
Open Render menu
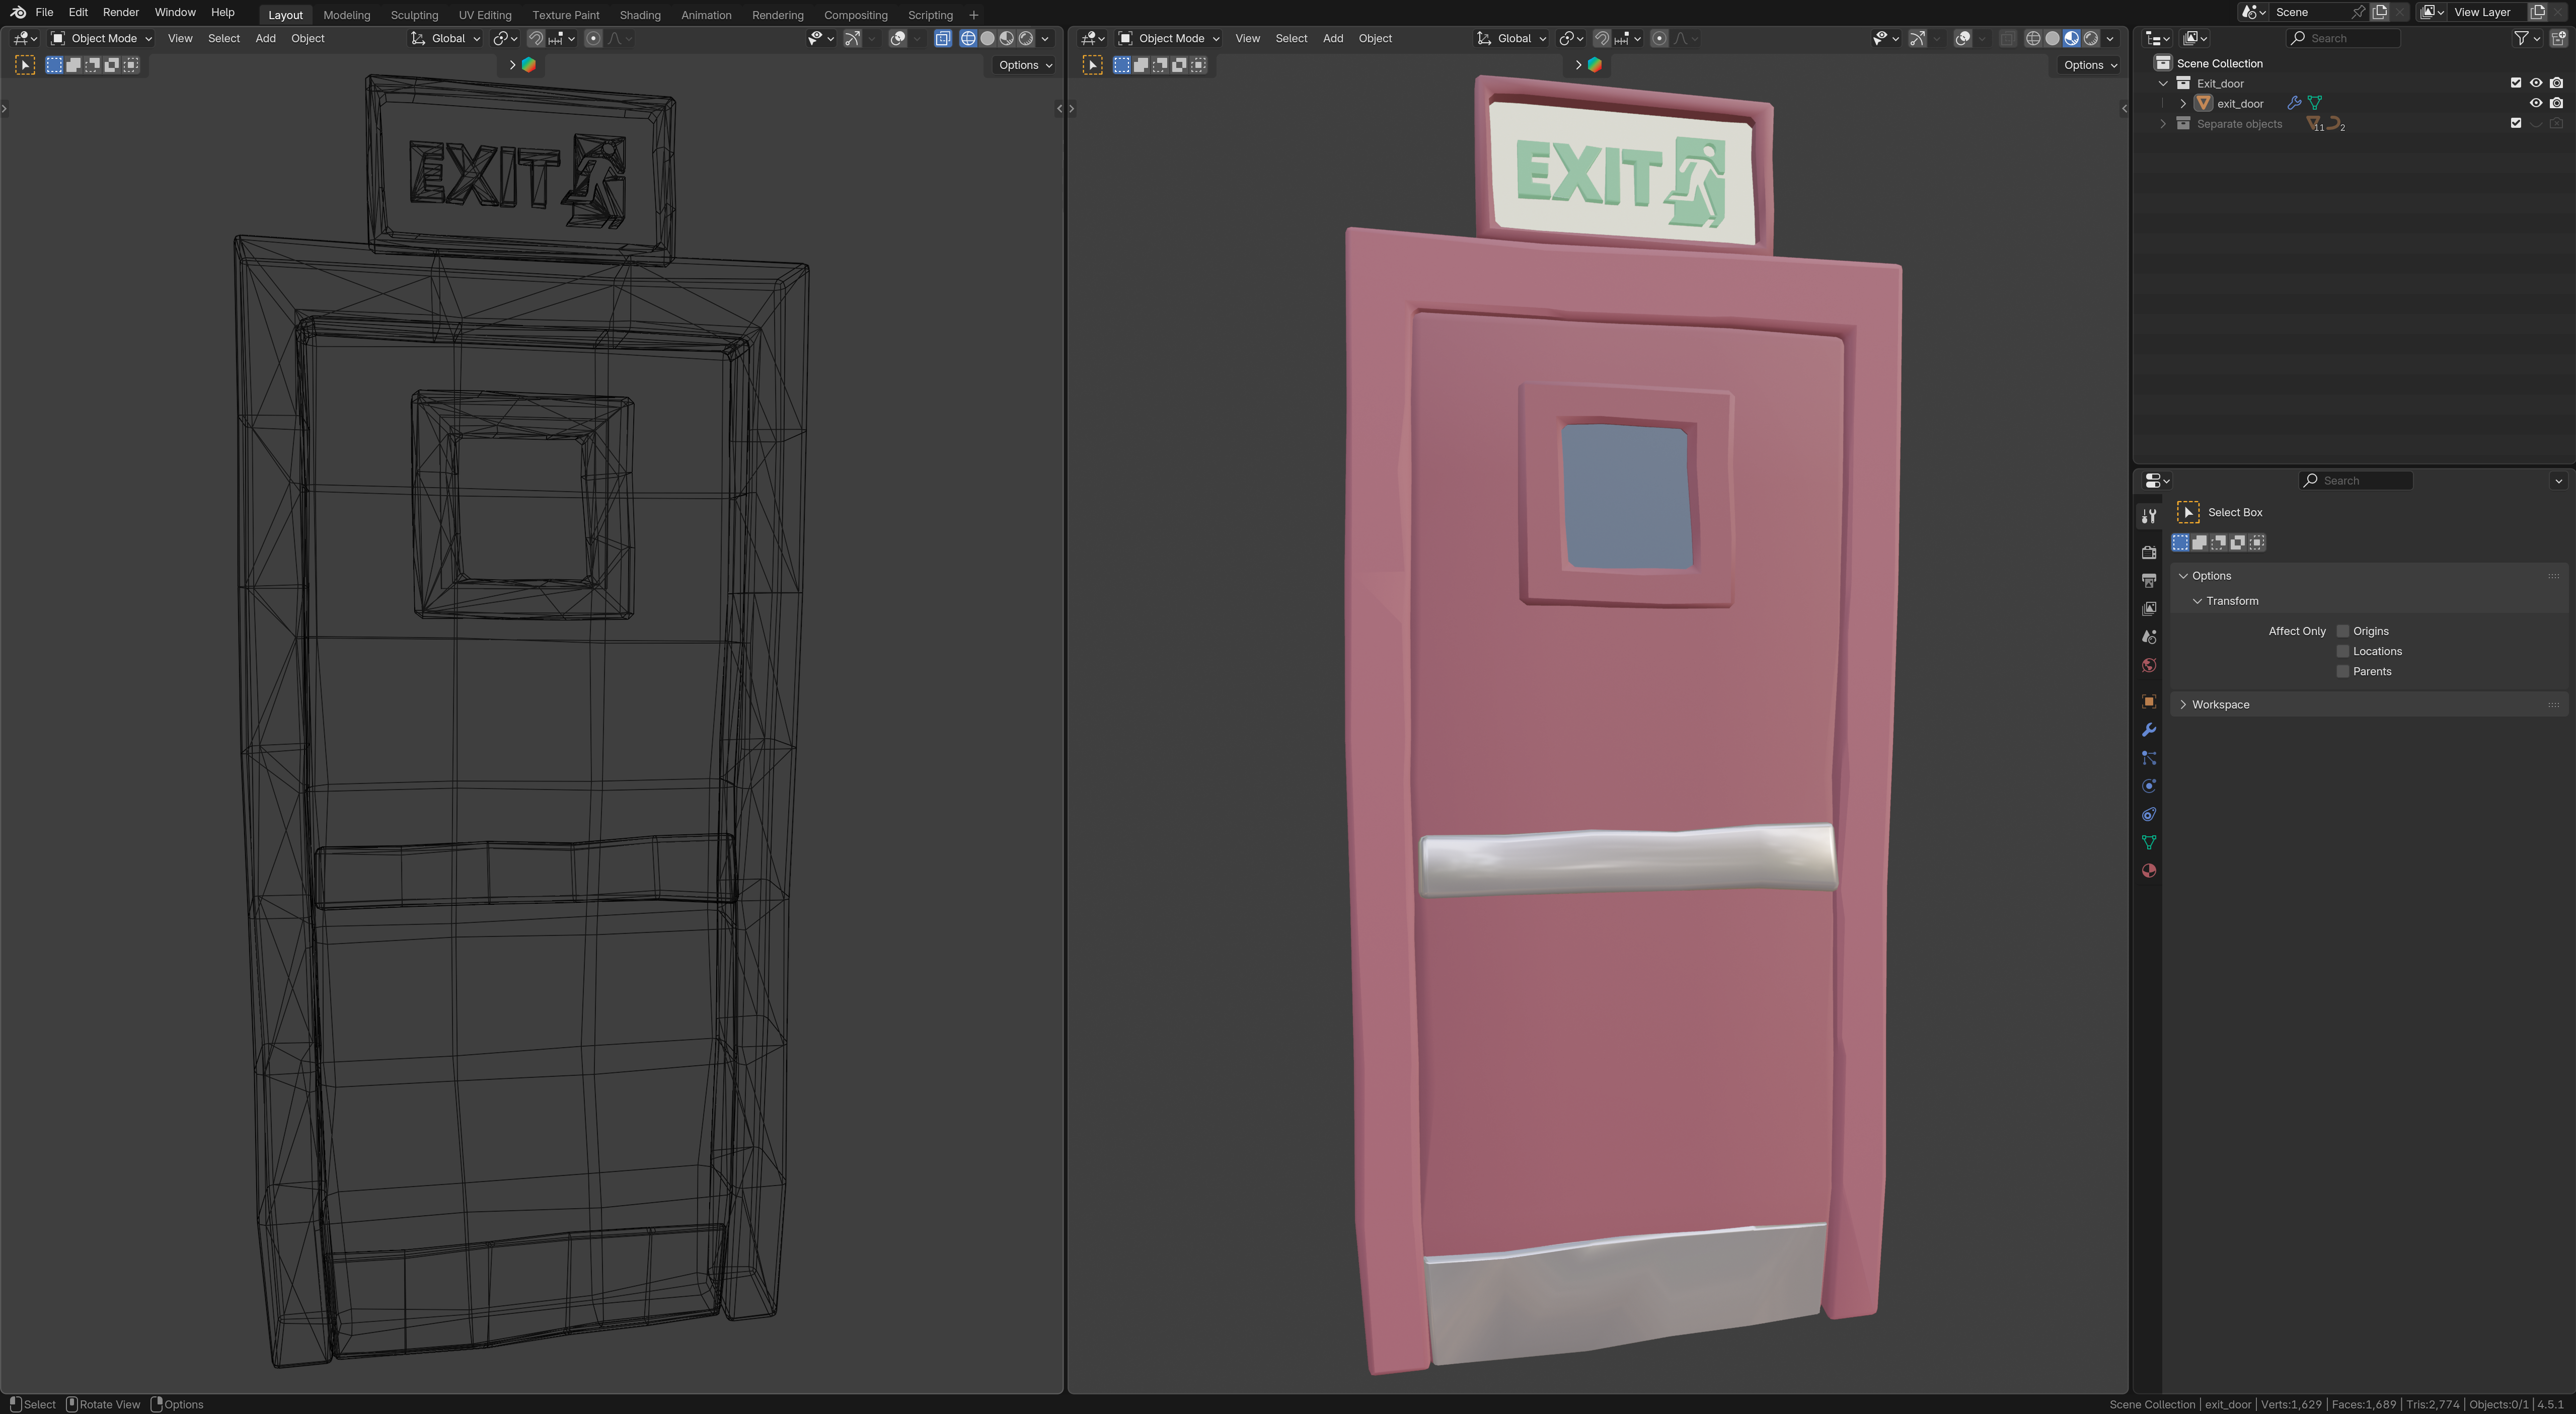point(120,12)
